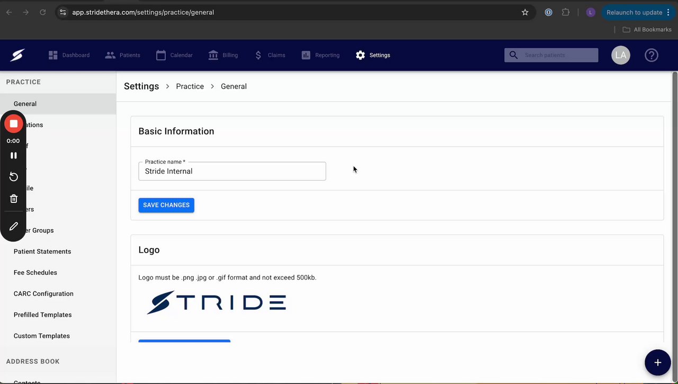The image size is (678, 384).
Task: Click the Settings breadcrumb link
Action: pos(141,86)
